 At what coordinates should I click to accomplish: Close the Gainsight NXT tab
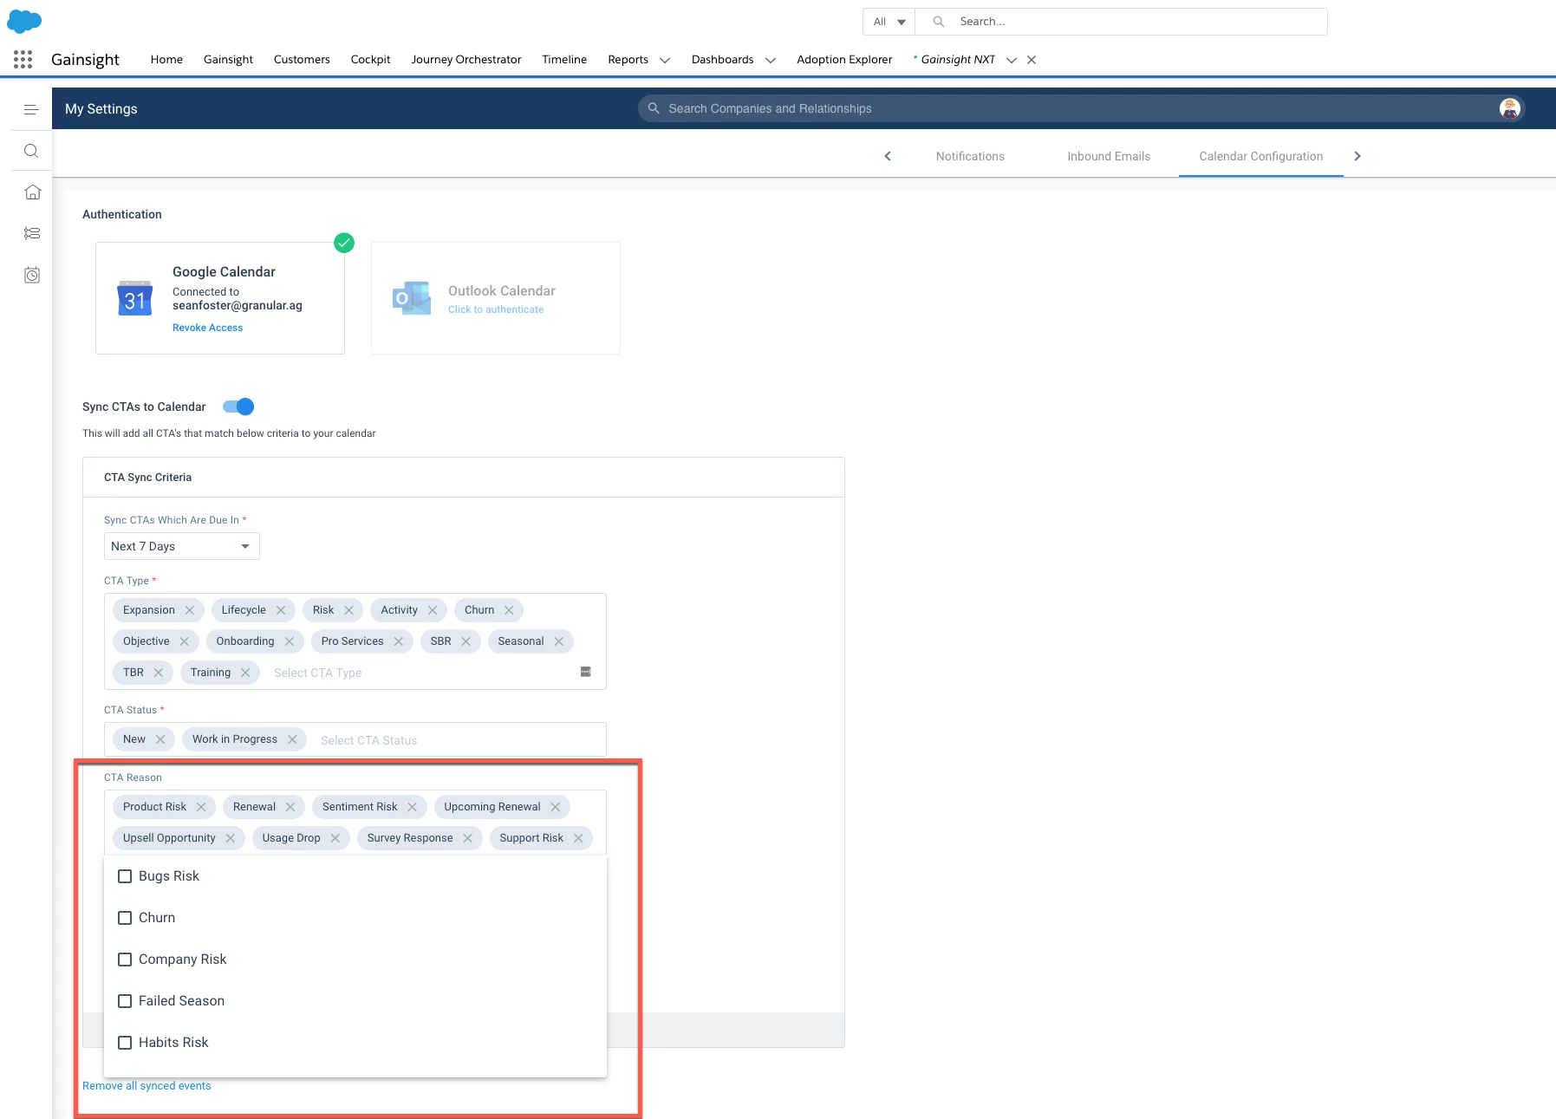point(1032,60)
